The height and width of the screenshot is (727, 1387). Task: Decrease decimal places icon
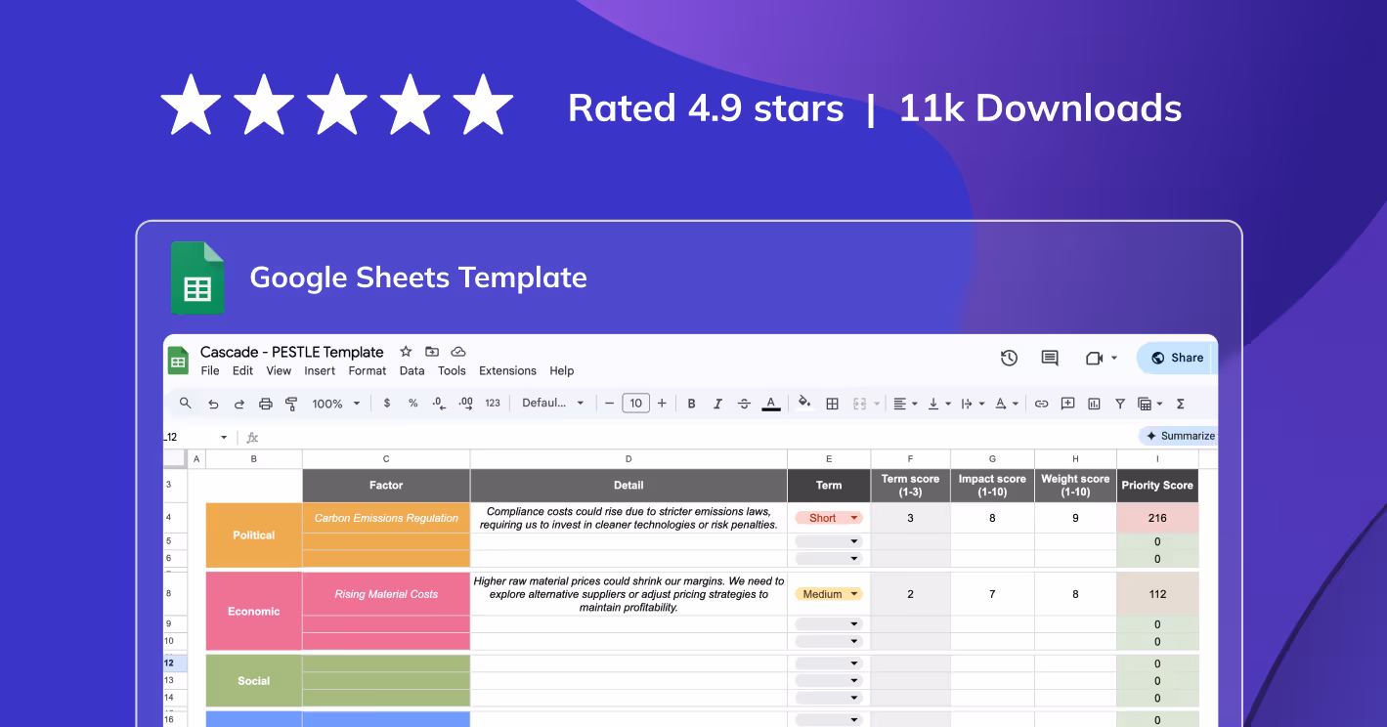pos(439,403)
